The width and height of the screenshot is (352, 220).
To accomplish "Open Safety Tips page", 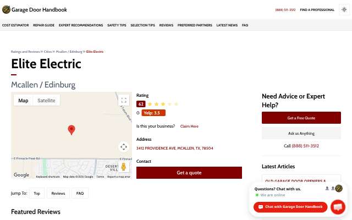I will [x=117, y=25].
